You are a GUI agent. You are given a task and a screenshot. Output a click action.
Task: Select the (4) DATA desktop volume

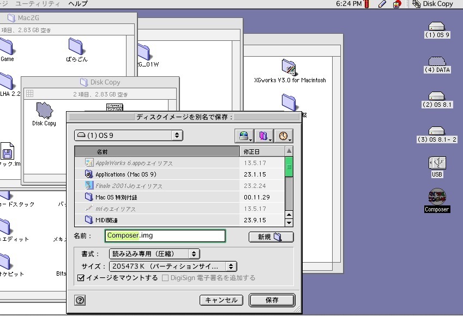[437, 65]
